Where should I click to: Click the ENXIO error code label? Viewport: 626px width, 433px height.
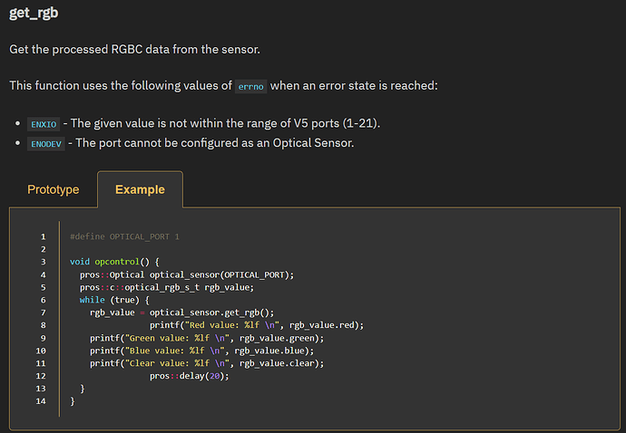point(44,124)
